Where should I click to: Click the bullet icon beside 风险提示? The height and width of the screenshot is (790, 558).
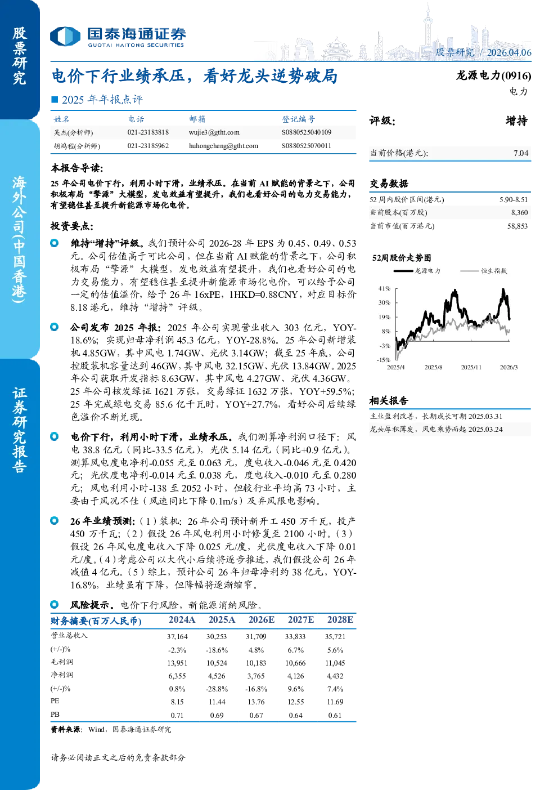(x=55, y=604)
